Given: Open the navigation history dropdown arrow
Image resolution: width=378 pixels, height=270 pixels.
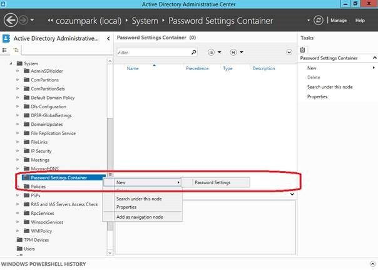Looking at the screenshot, I should pos(33,20).
